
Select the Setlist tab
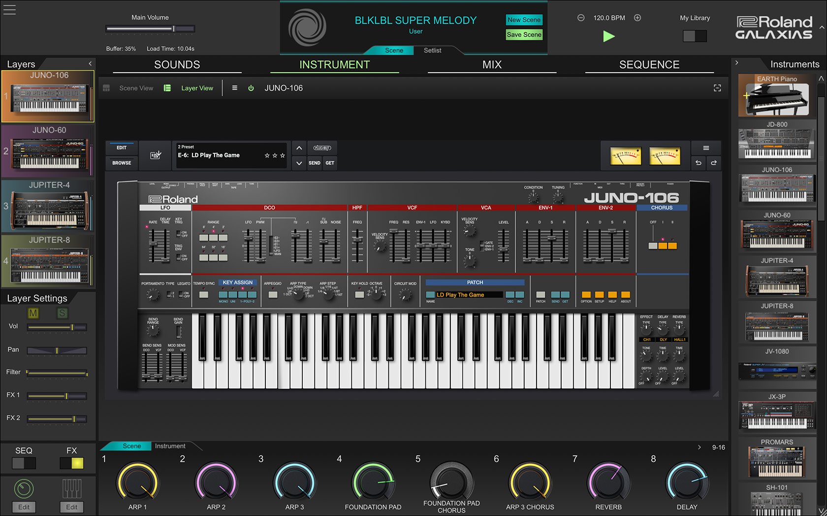pos(432,50)
